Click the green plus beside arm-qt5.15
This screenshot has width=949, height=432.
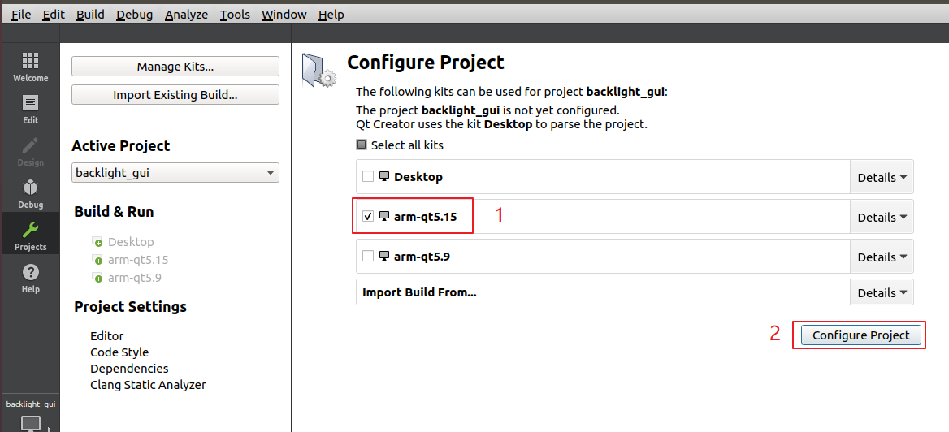tap(97, 261)
